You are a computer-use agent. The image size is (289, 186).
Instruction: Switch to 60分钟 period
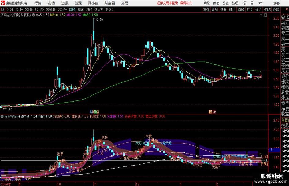(x=62, y=9)
